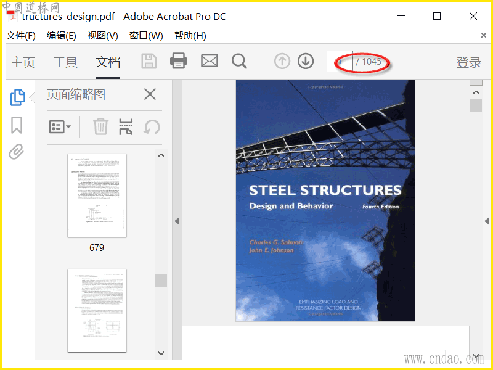Click the Steel Structures cover page
Viewport: 493px width, 370px height.
pos(325,200)
